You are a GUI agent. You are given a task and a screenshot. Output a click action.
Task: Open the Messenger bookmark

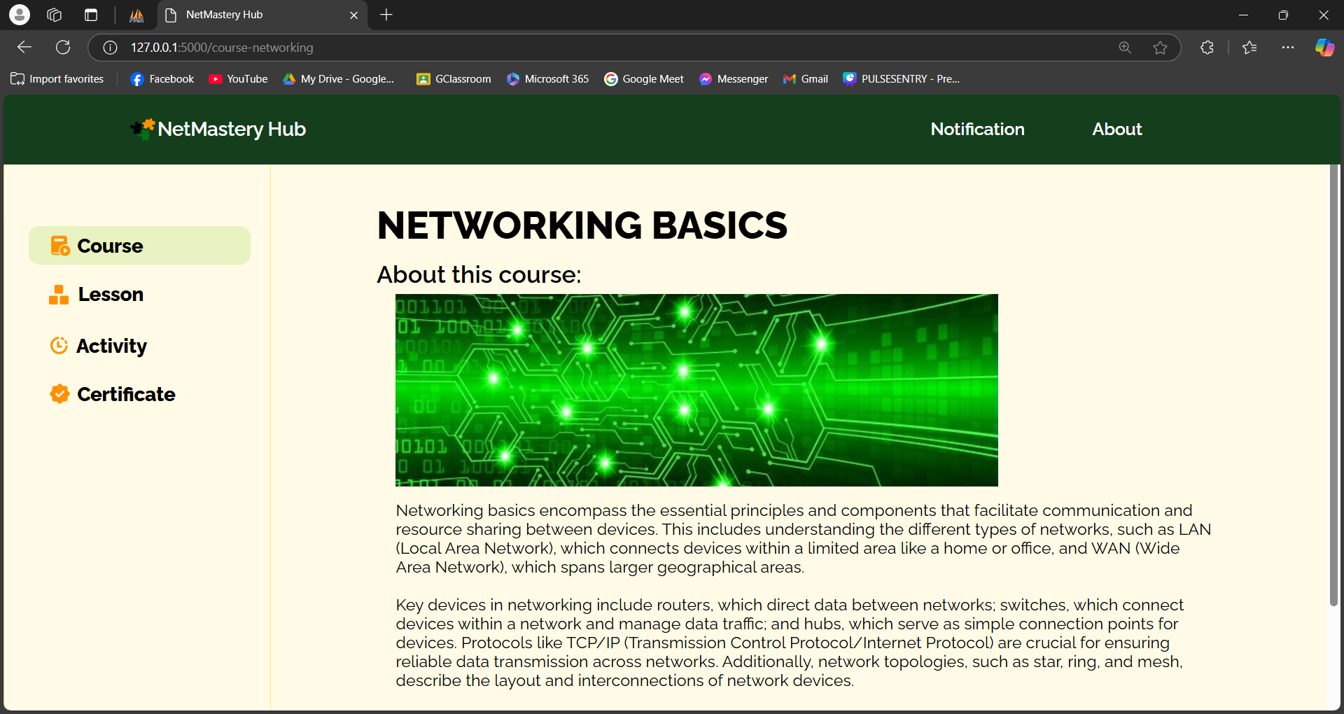(734, 79)
